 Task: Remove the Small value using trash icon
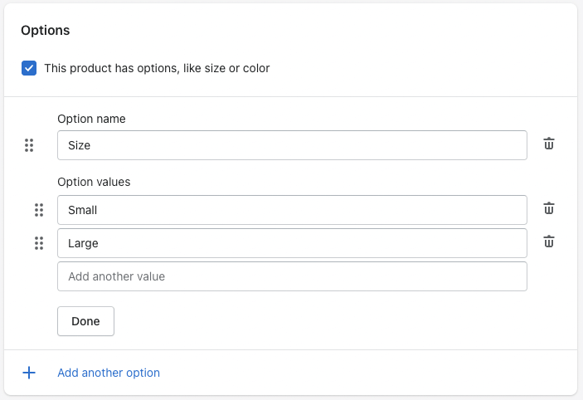(x=549, y=209)
